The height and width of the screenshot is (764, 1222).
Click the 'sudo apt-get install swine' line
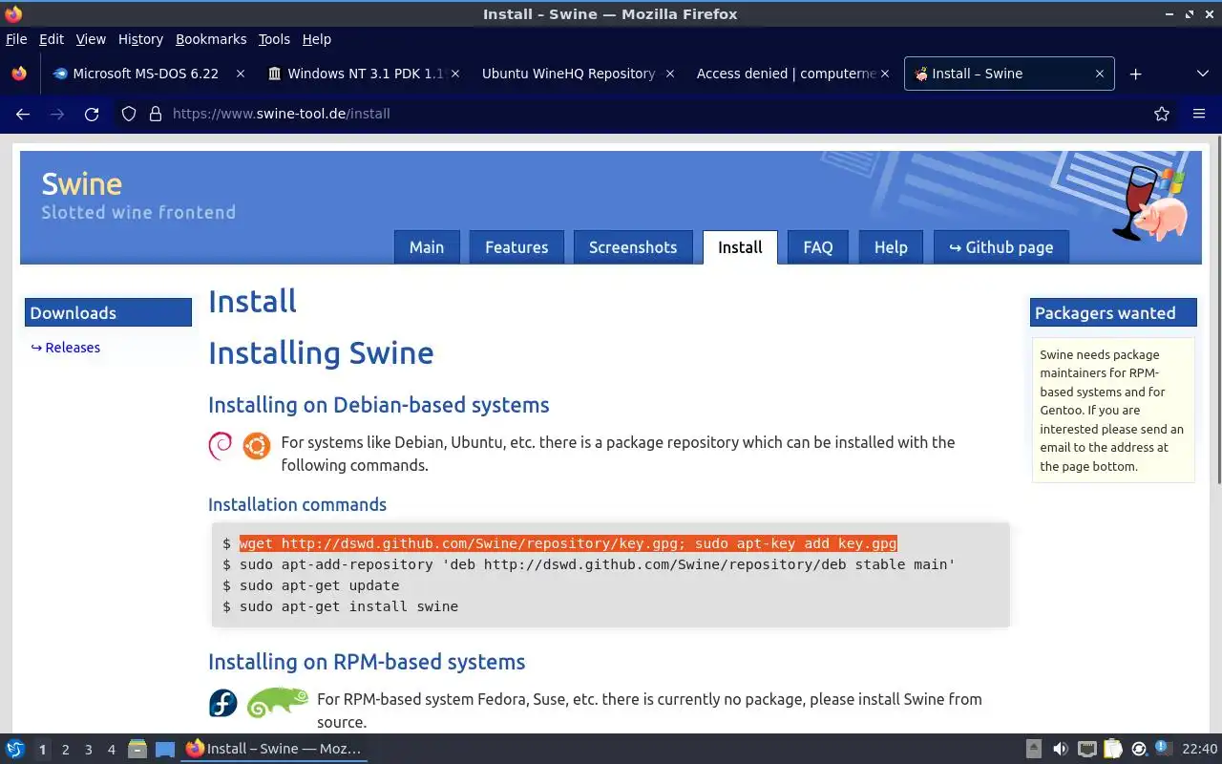coord(348,606)
